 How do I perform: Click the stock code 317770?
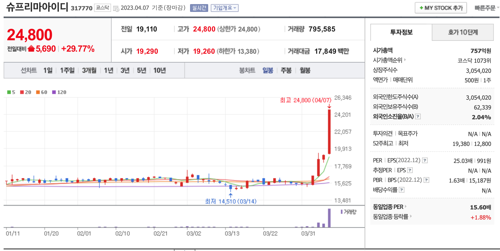82,8
